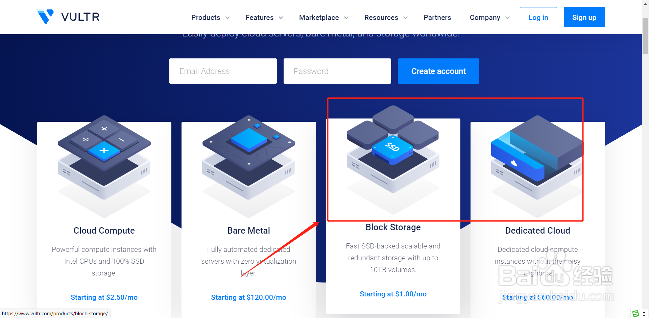Click the Cloud Compute description text
Image resolution: width=649 pixels, height=318 pixels.
pyautogui.click(x=104, y=261)
